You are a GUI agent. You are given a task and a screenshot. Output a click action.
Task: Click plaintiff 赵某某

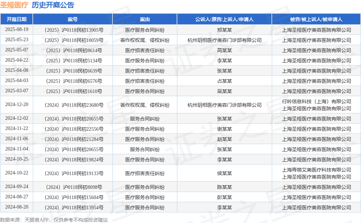click(225, 139)
